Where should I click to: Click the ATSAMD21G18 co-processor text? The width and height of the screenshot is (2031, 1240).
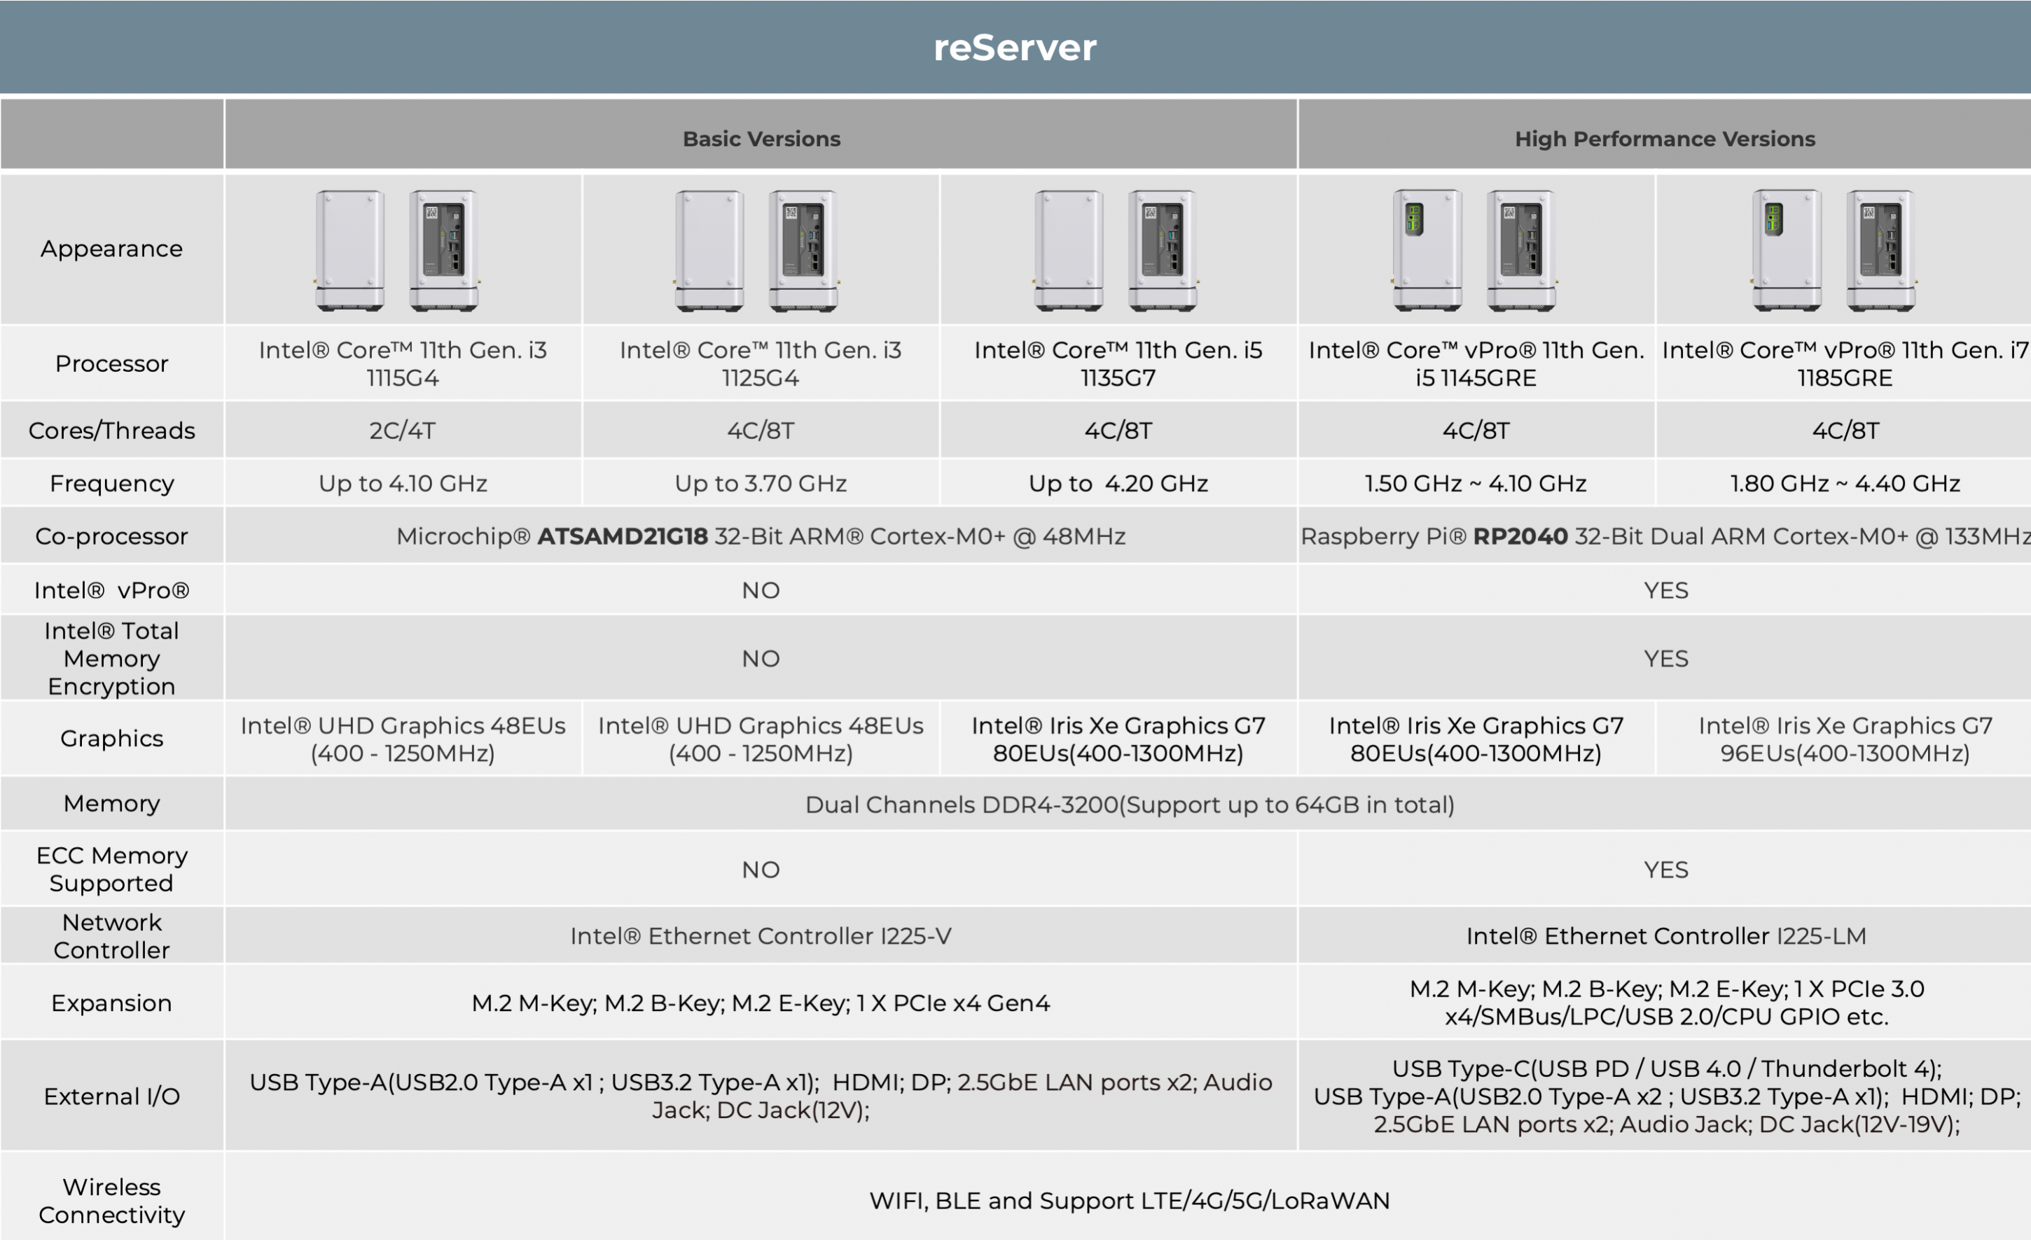coord(621,536)
